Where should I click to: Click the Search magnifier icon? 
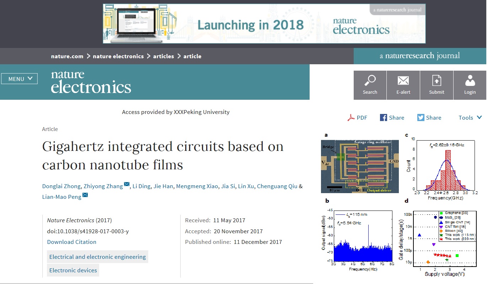[370, 81]
